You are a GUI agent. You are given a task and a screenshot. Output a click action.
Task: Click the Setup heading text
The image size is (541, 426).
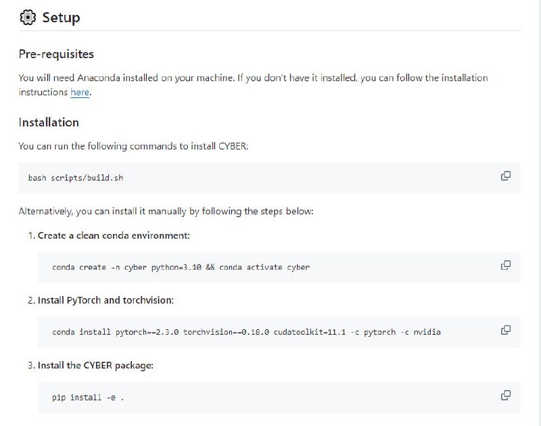pos(61,18)
